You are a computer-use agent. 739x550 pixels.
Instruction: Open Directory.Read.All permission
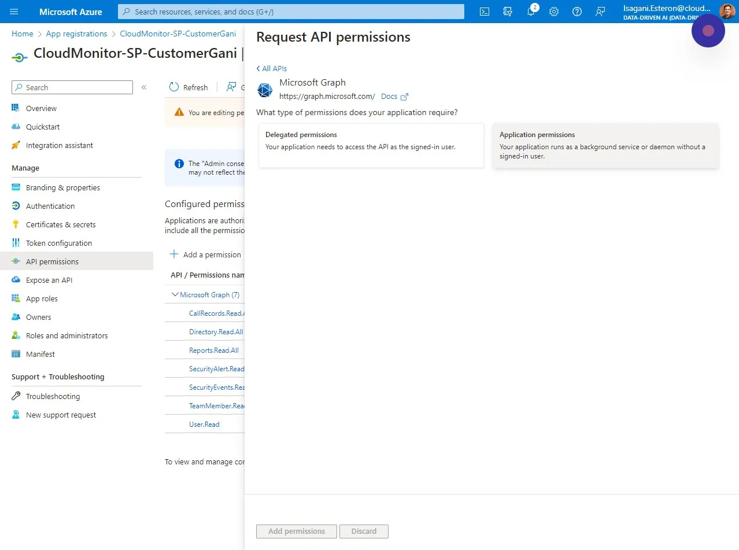(x=216, y=332)
